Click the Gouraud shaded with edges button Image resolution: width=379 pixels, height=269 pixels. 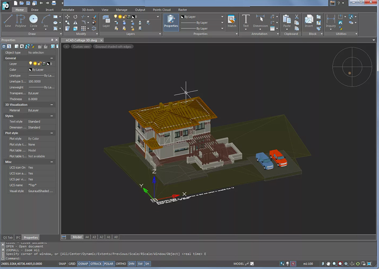tap(113, 47)
